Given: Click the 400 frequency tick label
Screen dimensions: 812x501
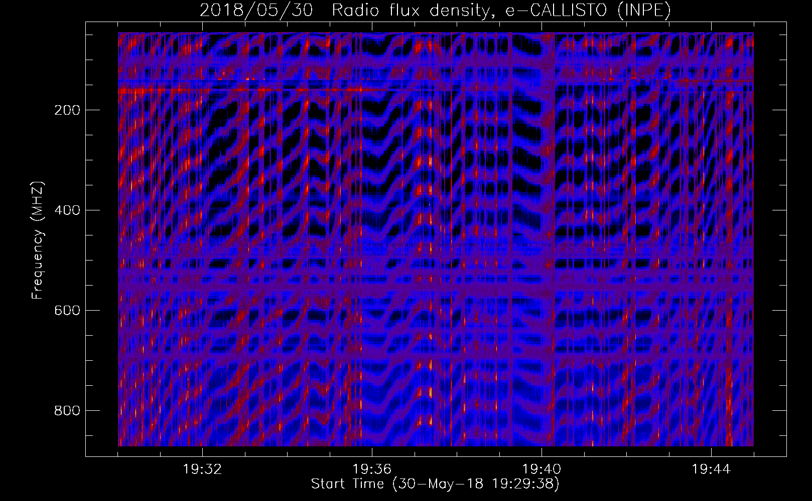Looking at the screenshot, I should tap(67, 210).
